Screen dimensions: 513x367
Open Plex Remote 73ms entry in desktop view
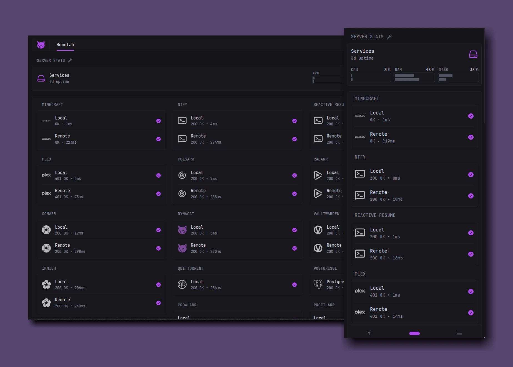pyautogui.click(x=102, y=193)
